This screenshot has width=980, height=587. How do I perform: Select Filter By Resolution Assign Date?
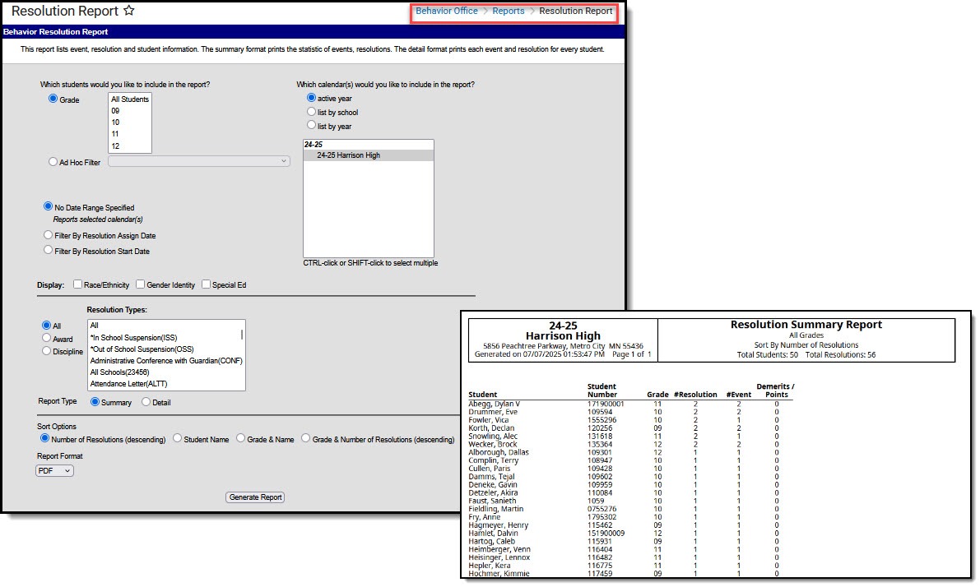click(x=48, y=235)
